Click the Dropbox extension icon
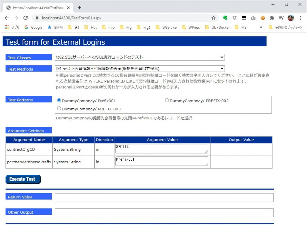This screenshot has height=242, width=307. coord(234,18)
